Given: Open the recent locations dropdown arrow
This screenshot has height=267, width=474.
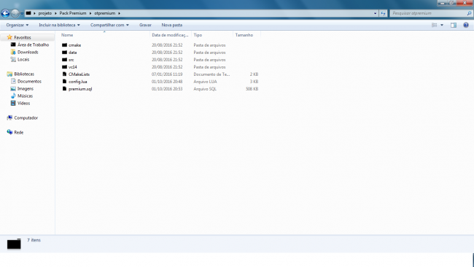Looking at the screenshot, I should point(22,14).
